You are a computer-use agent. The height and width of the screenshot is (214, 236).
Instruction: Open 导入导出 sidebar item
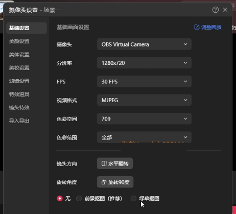19,121
